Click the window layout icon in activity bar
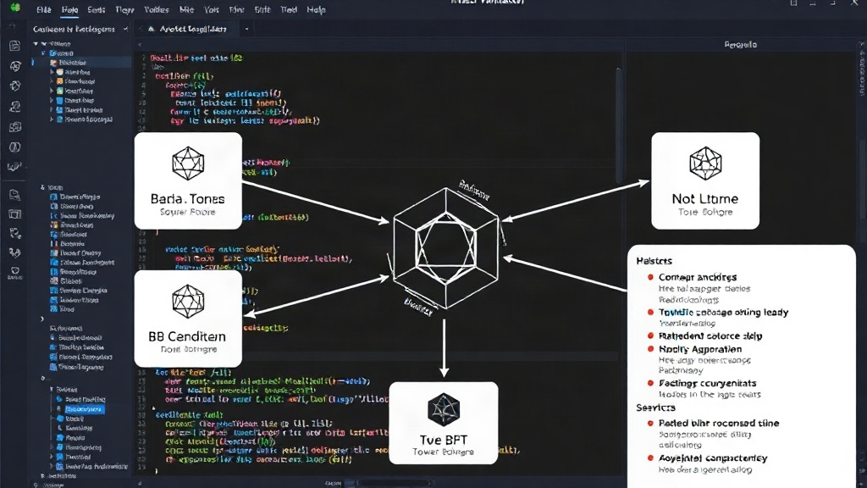 15,214
